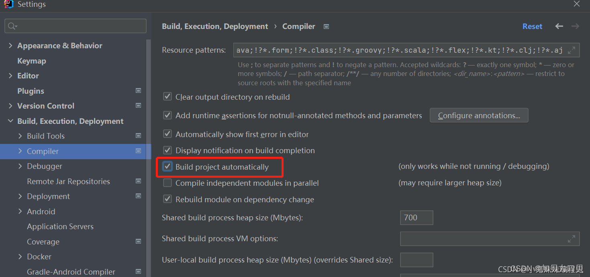Screen dimensions: 590x277
Task: Click project settings icon next to Plugins
Action: pos(139,90)
